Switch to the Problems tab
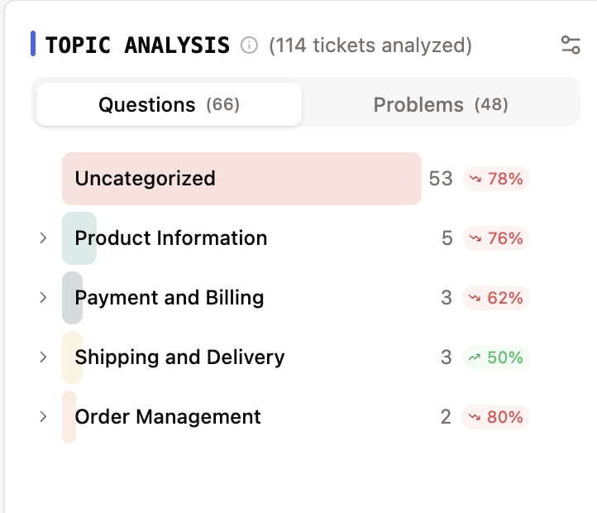This screenshot has height=513, width=597. (441, 105)
